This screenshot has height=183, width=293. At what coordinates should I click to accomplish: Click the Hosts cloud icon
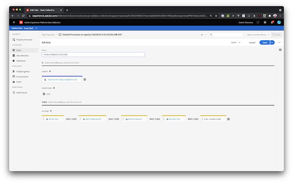click(14, 82)
